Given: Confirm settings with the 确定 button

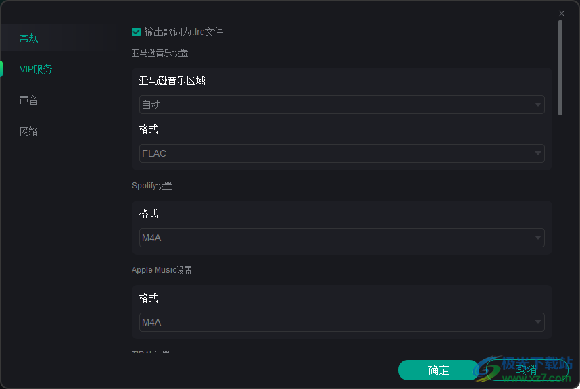Looking at the screenshot, I should pyautogui.click(x=437, y=370).
